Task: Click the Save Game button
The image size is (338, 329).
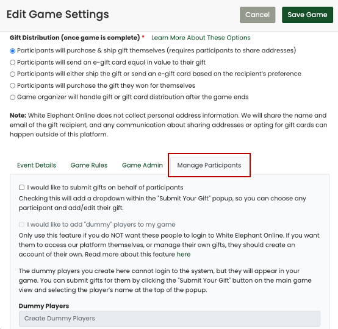Action: [x=307, y=15]
